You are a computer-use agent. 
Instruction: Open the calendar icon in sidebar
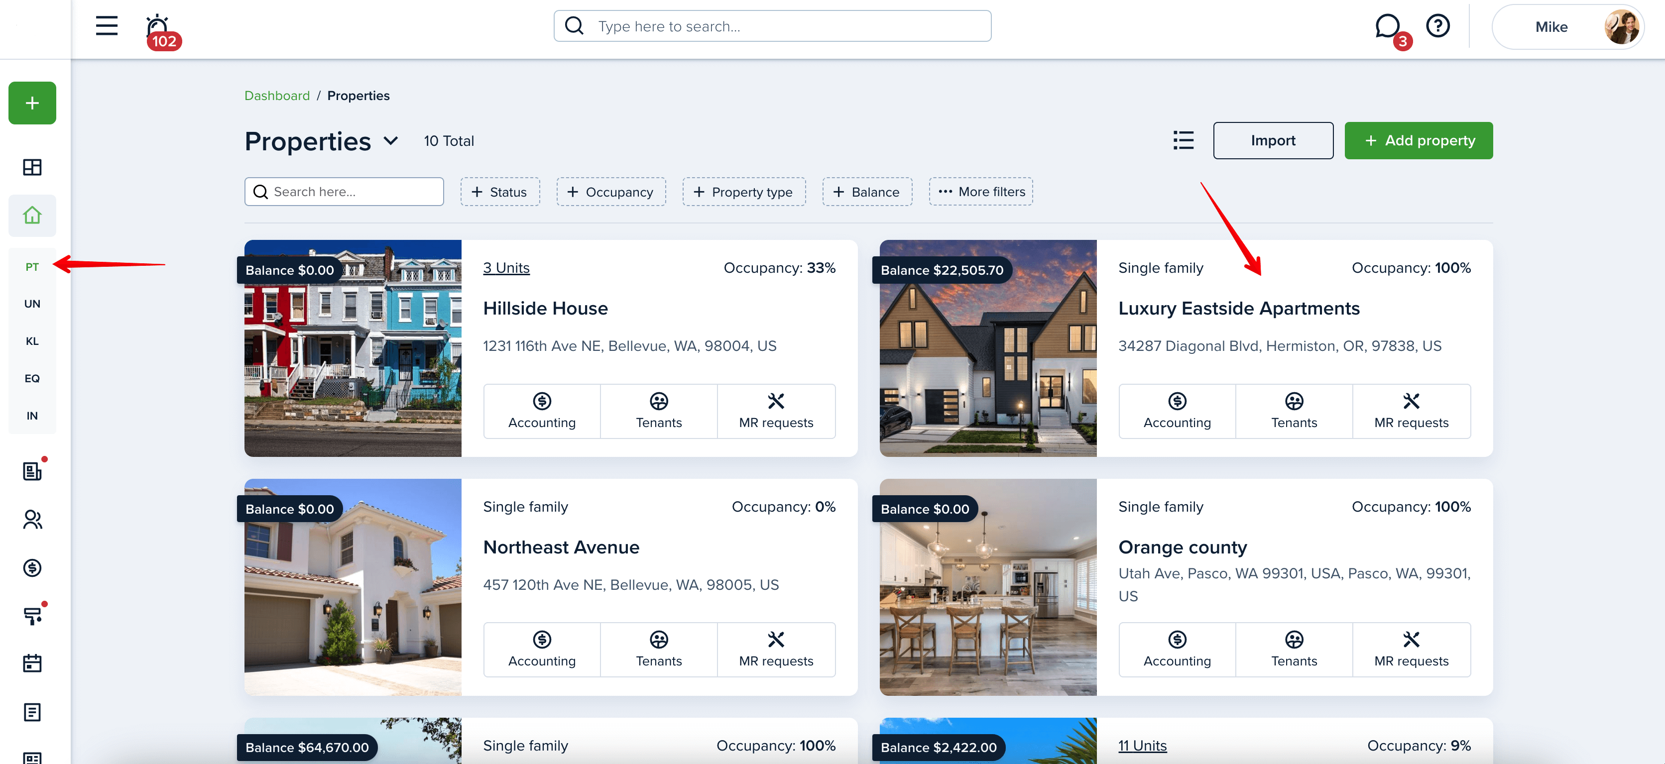pos(32,663)
